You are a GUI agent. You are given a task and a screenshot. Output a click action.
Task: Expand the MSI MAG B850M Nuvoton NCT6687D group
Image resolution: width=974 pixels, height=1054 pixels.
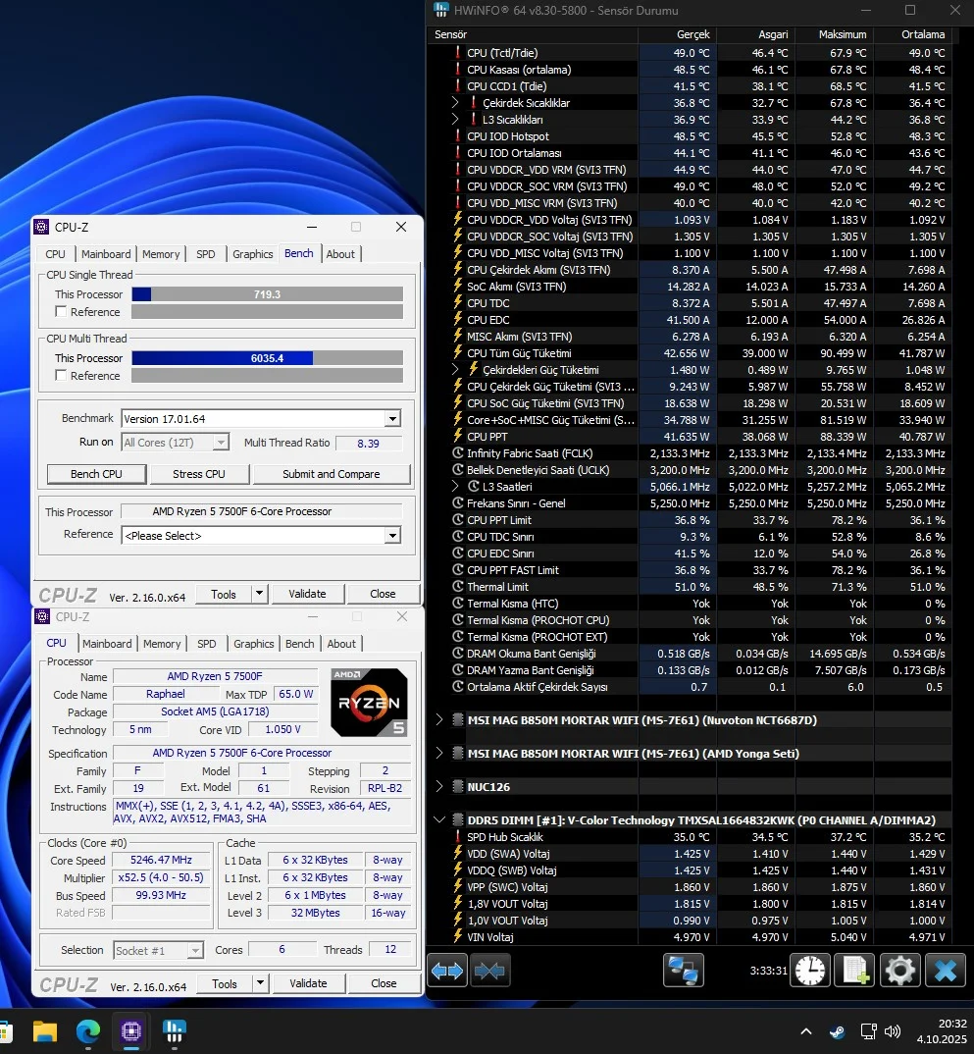[439, 720]
